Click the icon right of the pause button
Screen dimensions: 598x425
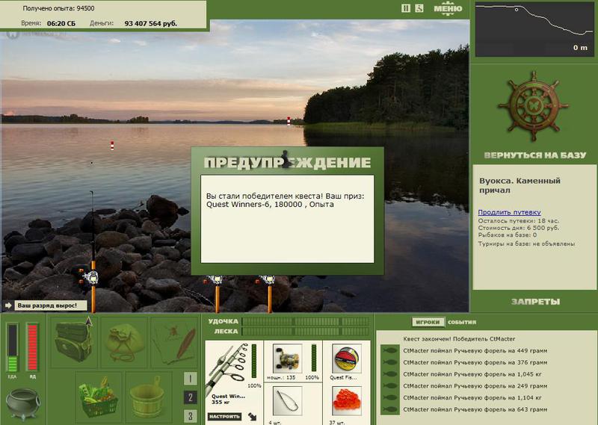point(419,8)
